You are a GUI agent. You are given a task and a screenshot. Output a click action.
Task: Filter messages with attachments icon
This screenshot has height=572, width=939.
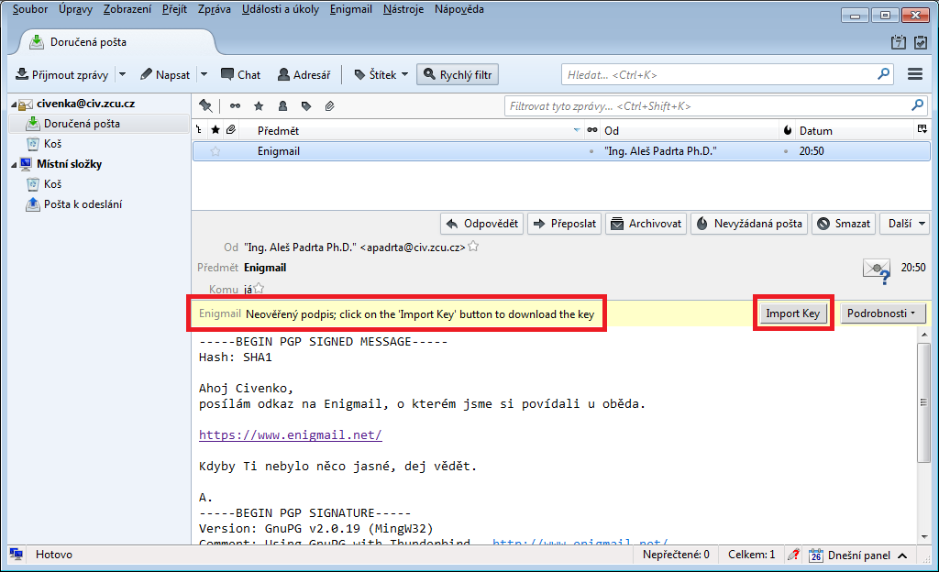click(329, 106)
